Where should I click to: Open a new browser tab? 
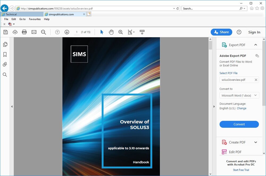click(89, 14)
